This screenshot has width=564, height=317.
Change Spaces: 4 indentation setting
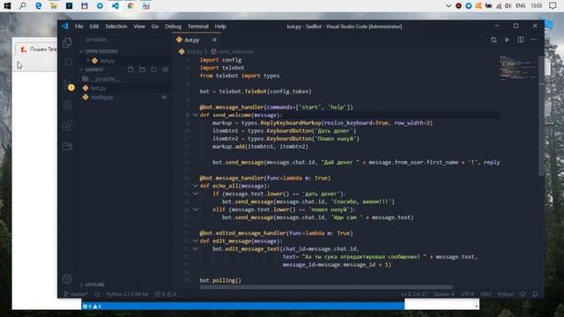[x=443, y=294]
